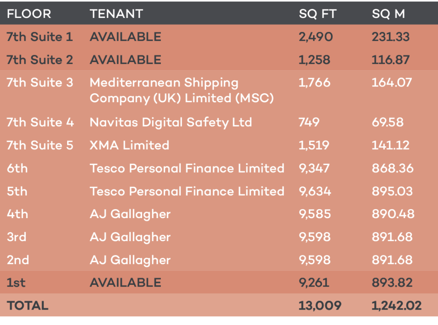This screenshot has width=438, height=325.
Task: Click Navitas Digital Safety Ltd entry
Action: click(x=171, y=123)
